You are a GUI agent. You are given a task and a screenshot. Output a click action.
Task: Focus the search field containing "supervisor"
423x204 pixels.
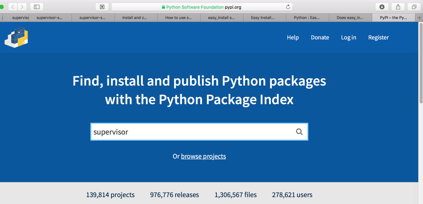click(193, 132)
